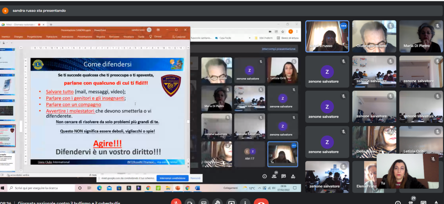Toggle present screen in outer Meet bar

coord(231,202)
